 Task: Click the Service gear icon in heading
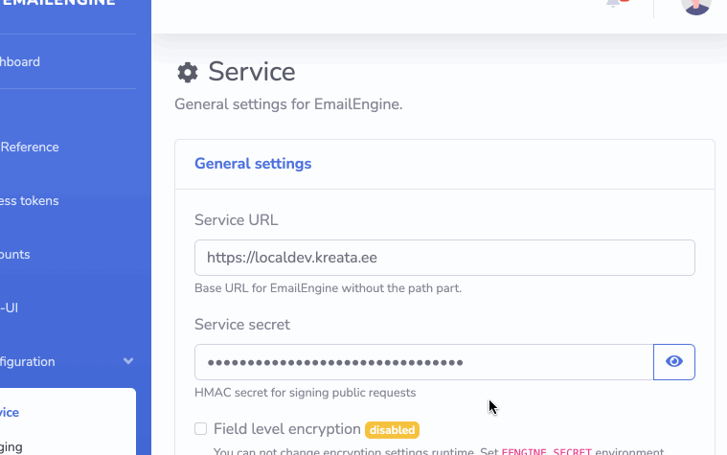188,73
